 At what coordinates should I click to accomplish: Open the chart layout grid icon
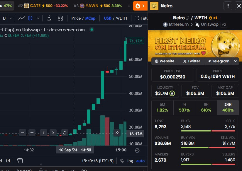(x=60, y=18)
